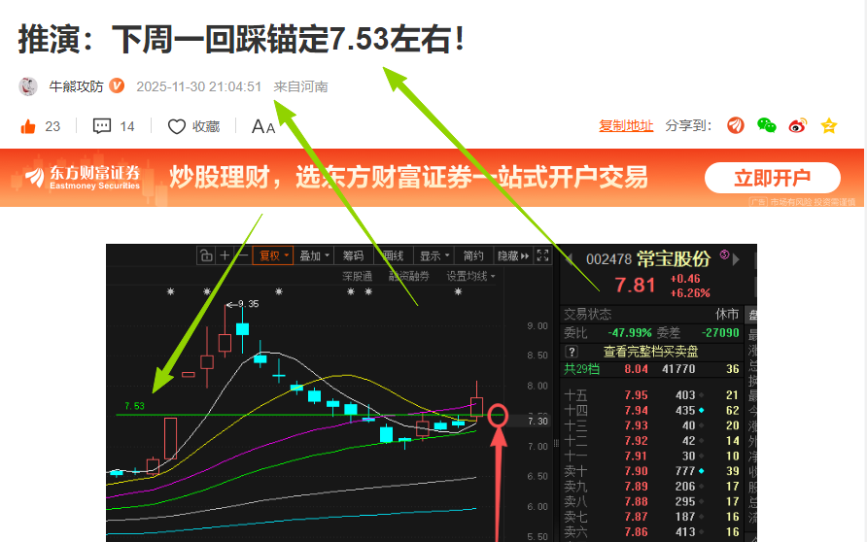Click the orange V verified badge

(x=117, y=86)
